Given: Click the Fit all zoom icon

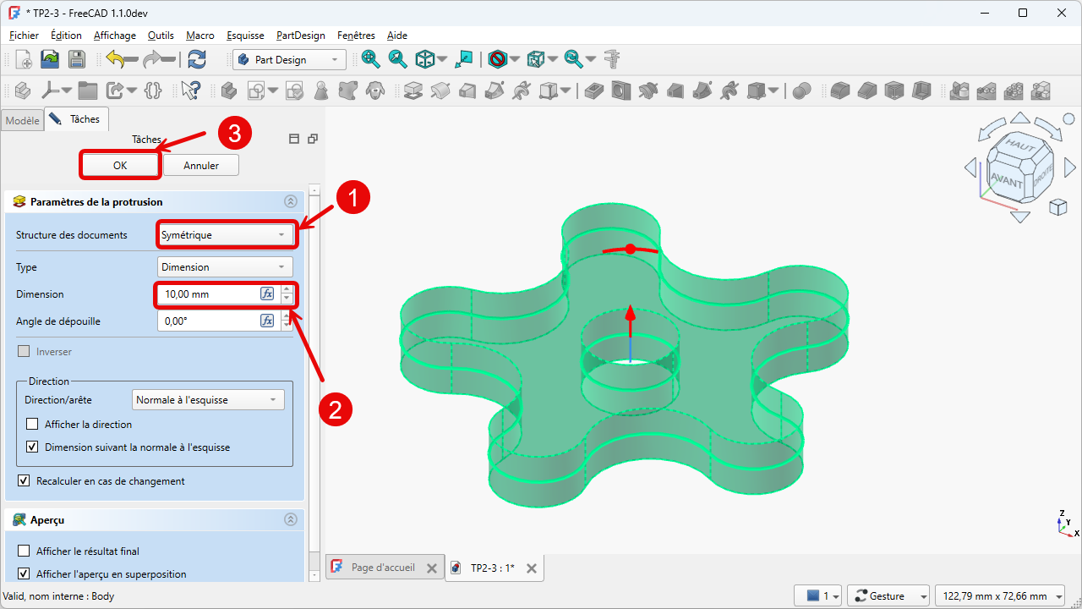Looking at the screenshot, I should click(370, 59).
